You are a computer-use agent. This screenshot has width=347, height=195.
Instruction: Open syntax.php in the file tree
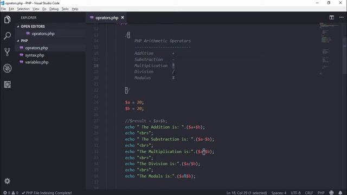(x=35, y=55)
